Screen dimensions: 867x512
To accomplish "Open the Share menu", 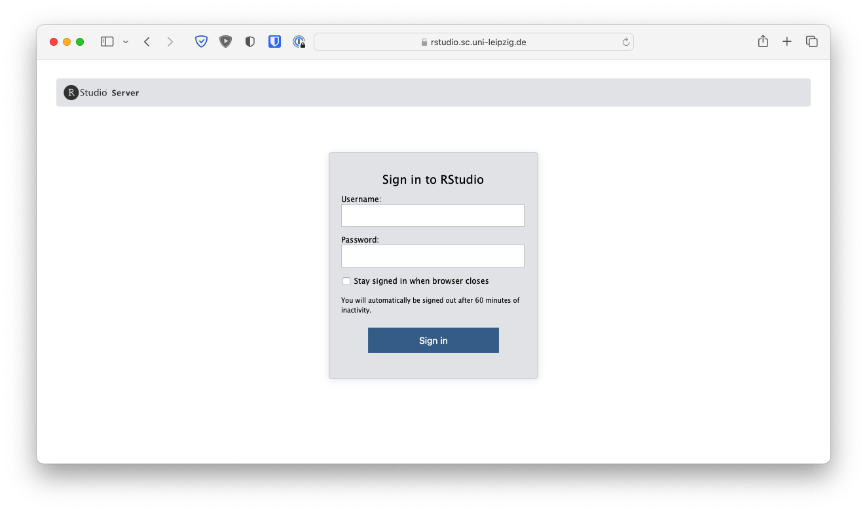I will 763,41.
